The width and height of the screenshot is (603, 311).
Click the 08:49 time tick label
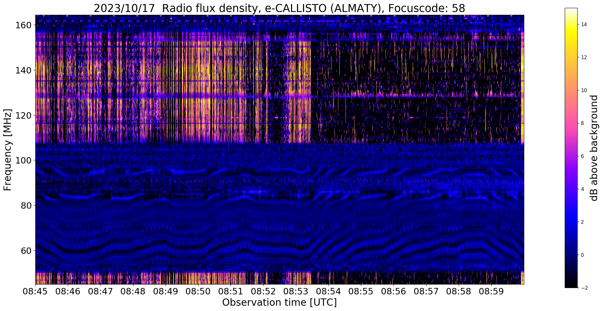(x=166, y=291)
